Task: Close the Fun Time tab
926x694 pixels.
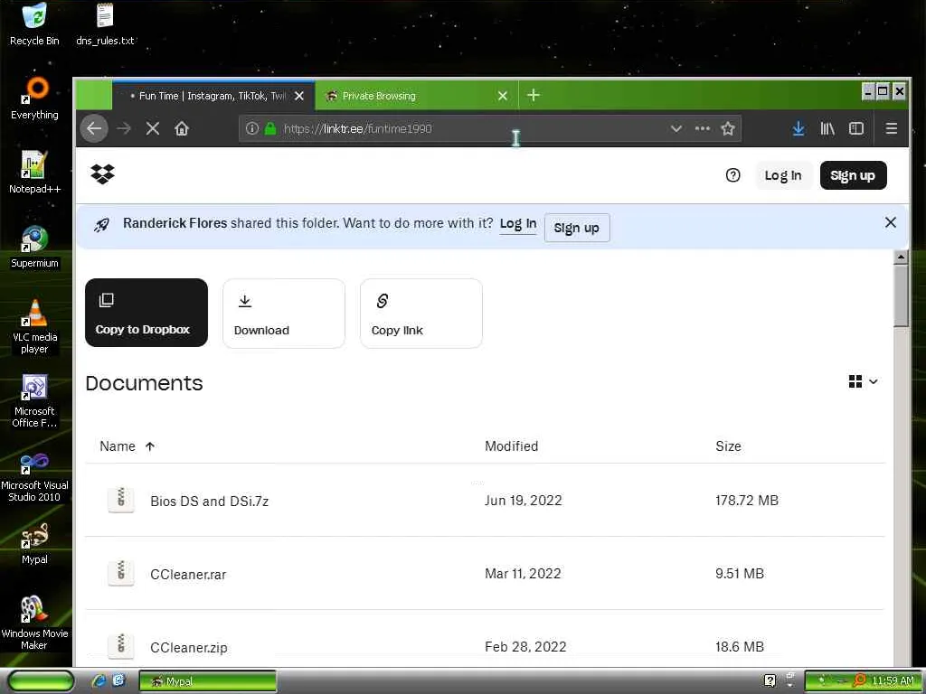Action: coord(299,96)
